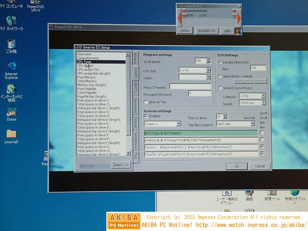Enable the Stay on Top checkbox
Image resolution: width=308 pixels, height=231 pixels.
(x=146, y=102)
